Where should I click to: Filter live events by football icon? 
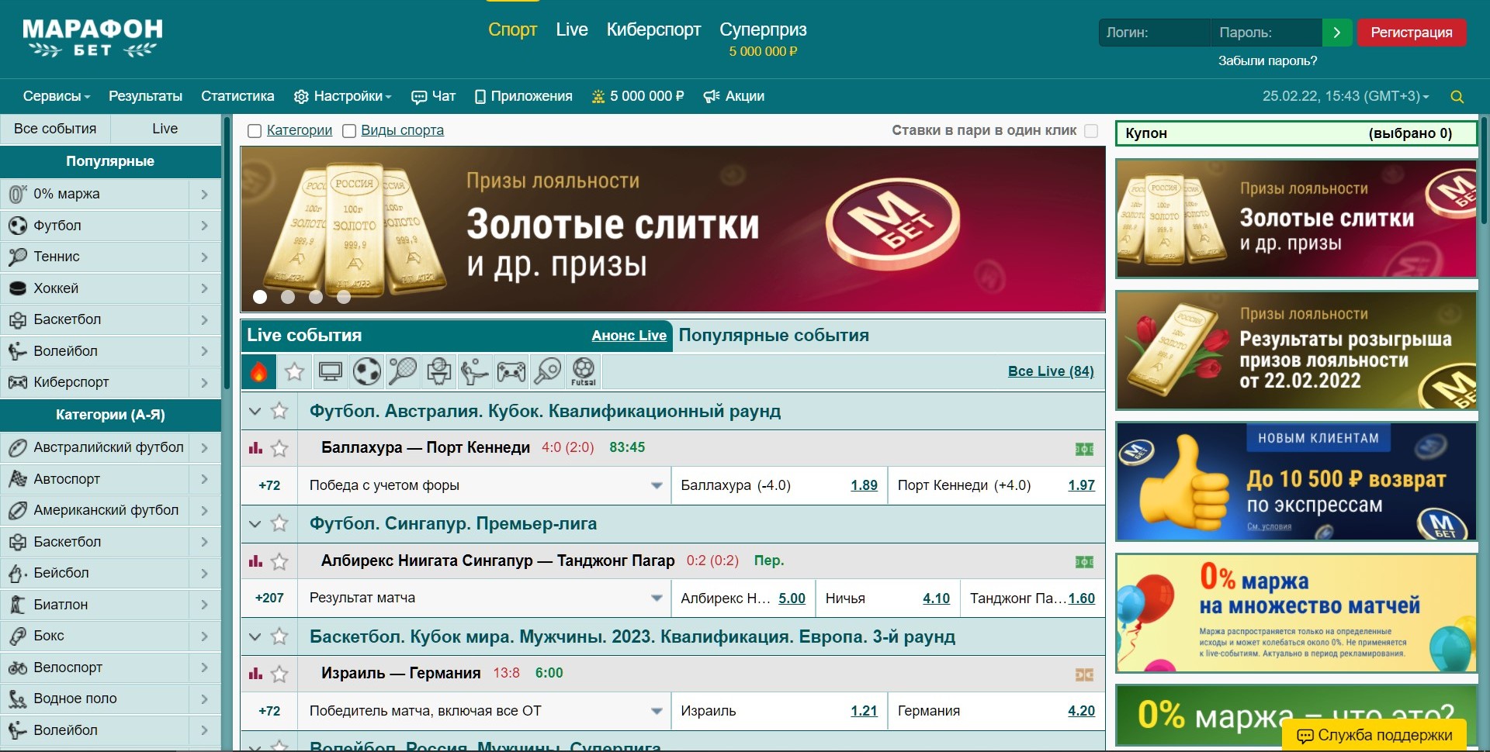(x=366, y=372)
